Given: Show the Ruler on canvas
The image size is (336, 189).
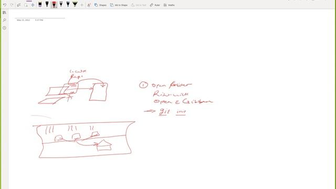Looking at the screenshot, I should (x=155, y=5).
